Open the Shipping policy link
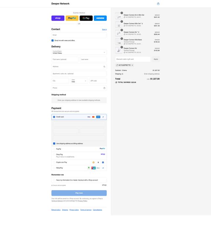 [x=65, y=210]
